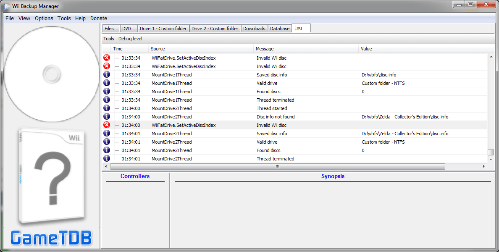
Task: Select the MountDrive2Thread 'Thread terminated' message
Action: point(275,159)
